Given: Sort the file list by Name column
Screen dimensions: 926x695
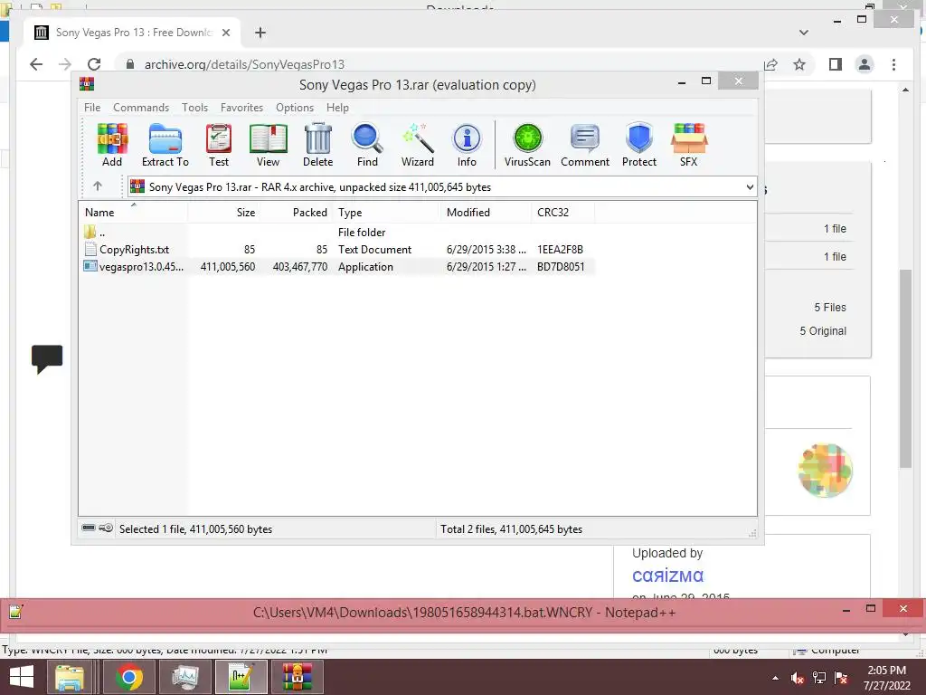Looking at the screenshot, I should [x=134, y=212].
